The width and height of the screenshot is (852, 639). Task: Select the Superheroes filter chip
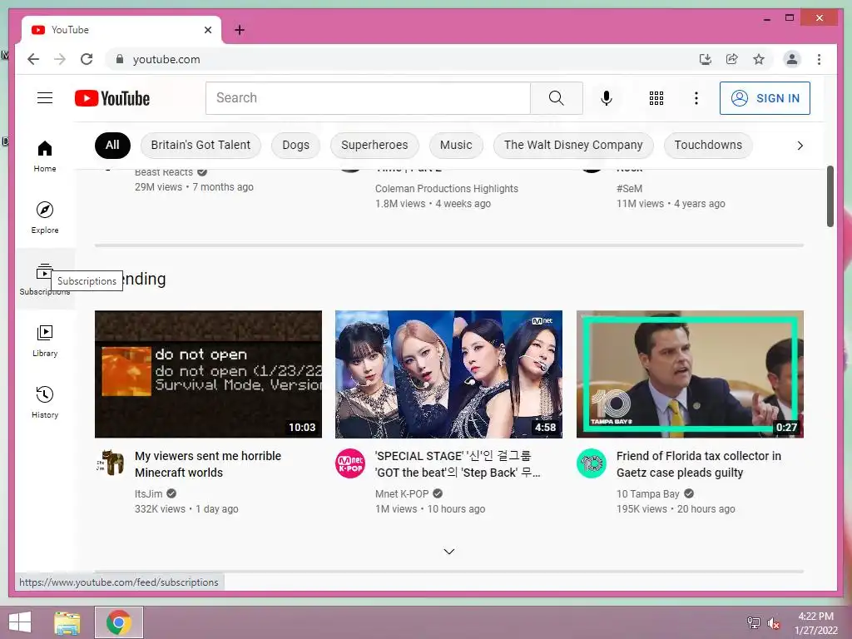374,145
